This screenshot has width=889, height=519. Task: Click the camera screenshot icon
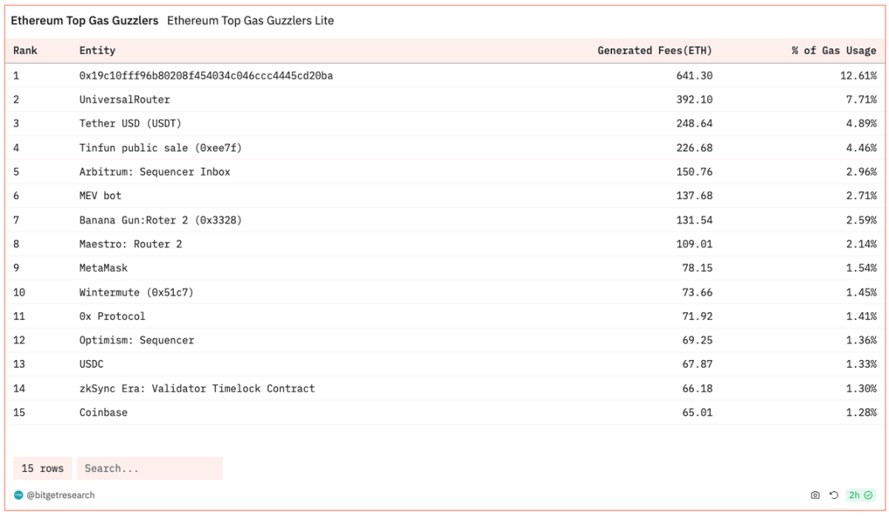tap(815, 495)
